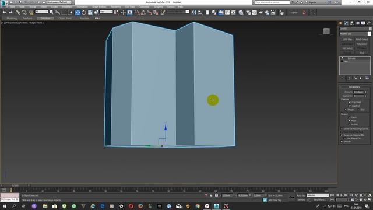Activate the Select and Scale tool
Image resolution: width=373 pixels, height=210 pixels.
click(90, 12)
